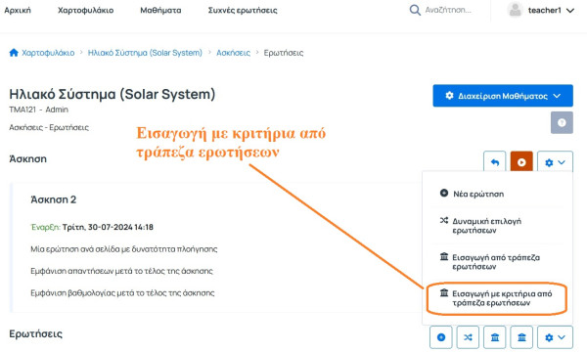Open the teacher1 account menu chevron

point(569,11)
